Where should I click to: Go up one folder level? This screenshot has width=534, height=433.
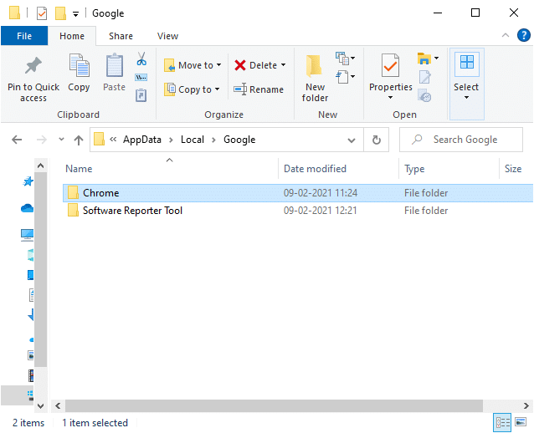79,140
